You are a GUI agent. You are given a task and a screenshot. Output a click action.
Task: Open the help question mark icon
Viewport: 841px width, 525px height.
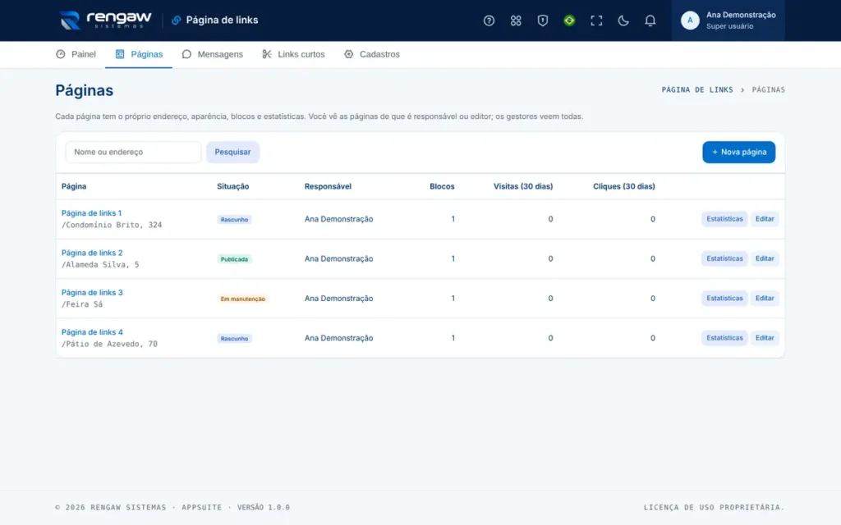pos(489,21)
